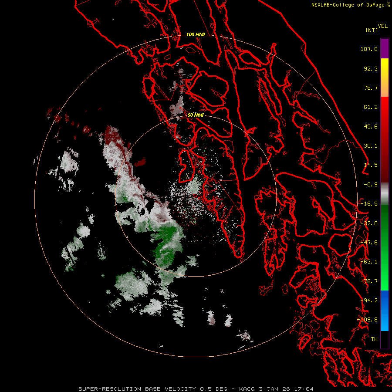Click the -0.9 velocity scale value

tap(371, 185)
